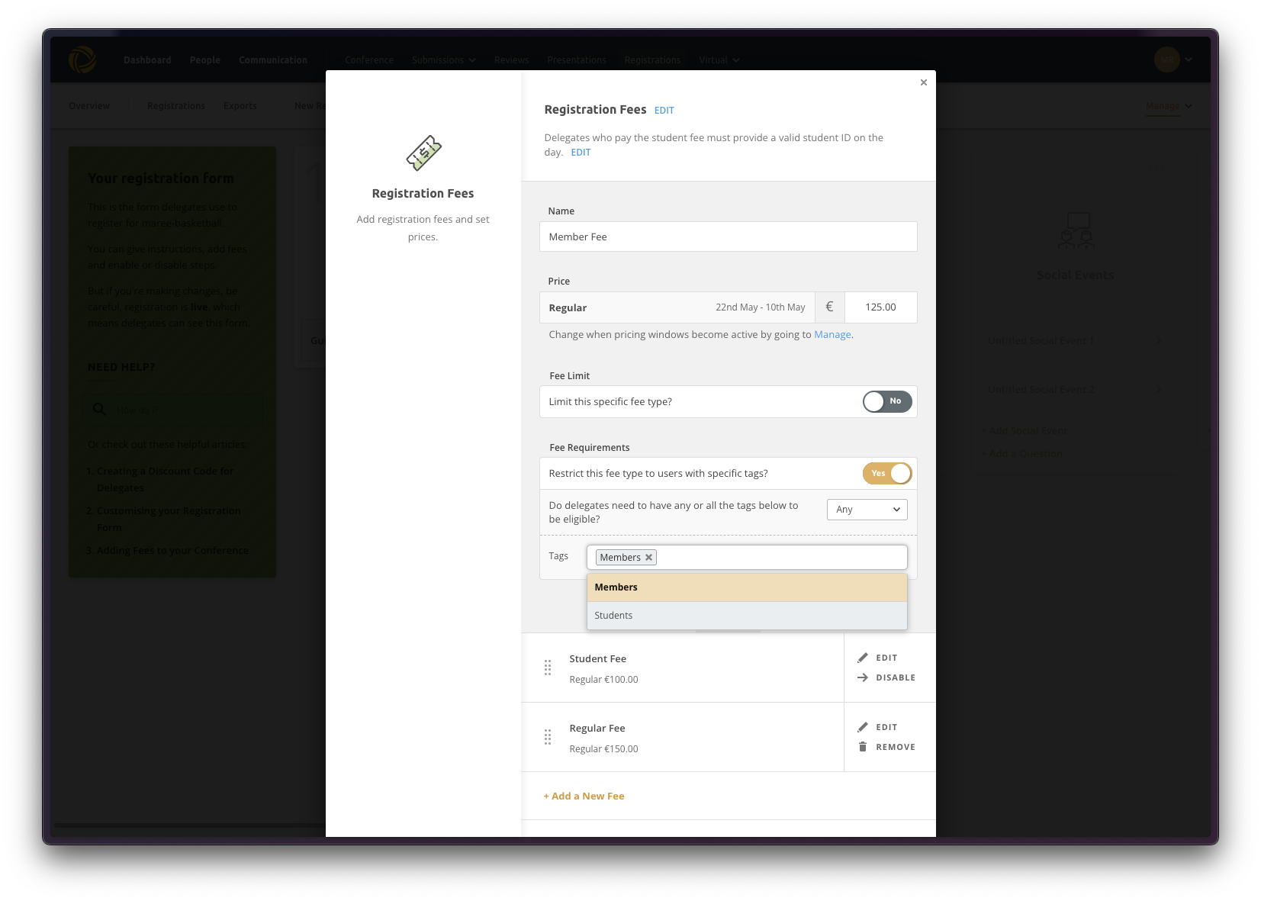This screenshot has width=1261, height=901.
Task: Click the help search magnifier icon
Action: click(99, 410)
